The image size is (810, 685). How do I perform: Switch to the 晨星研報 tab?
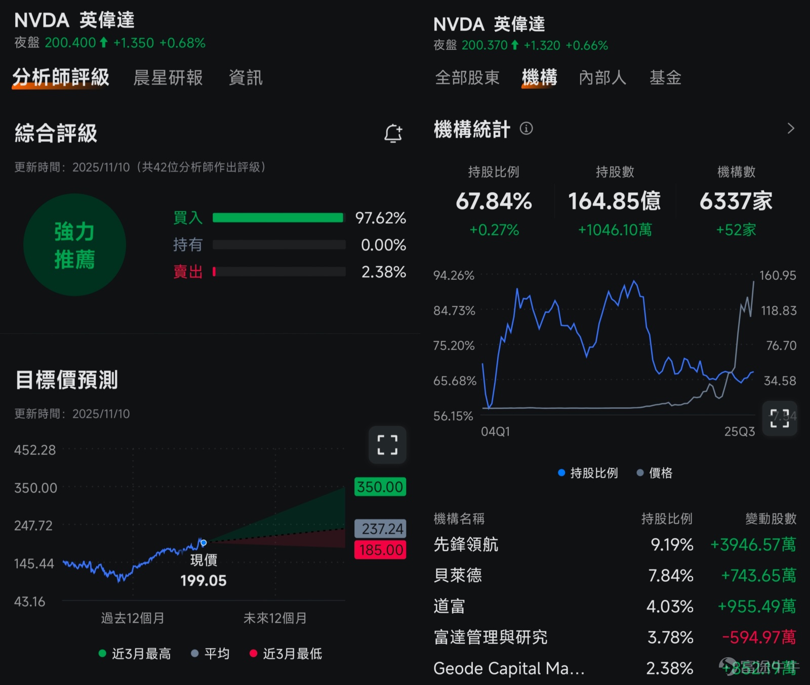(168, 78)
